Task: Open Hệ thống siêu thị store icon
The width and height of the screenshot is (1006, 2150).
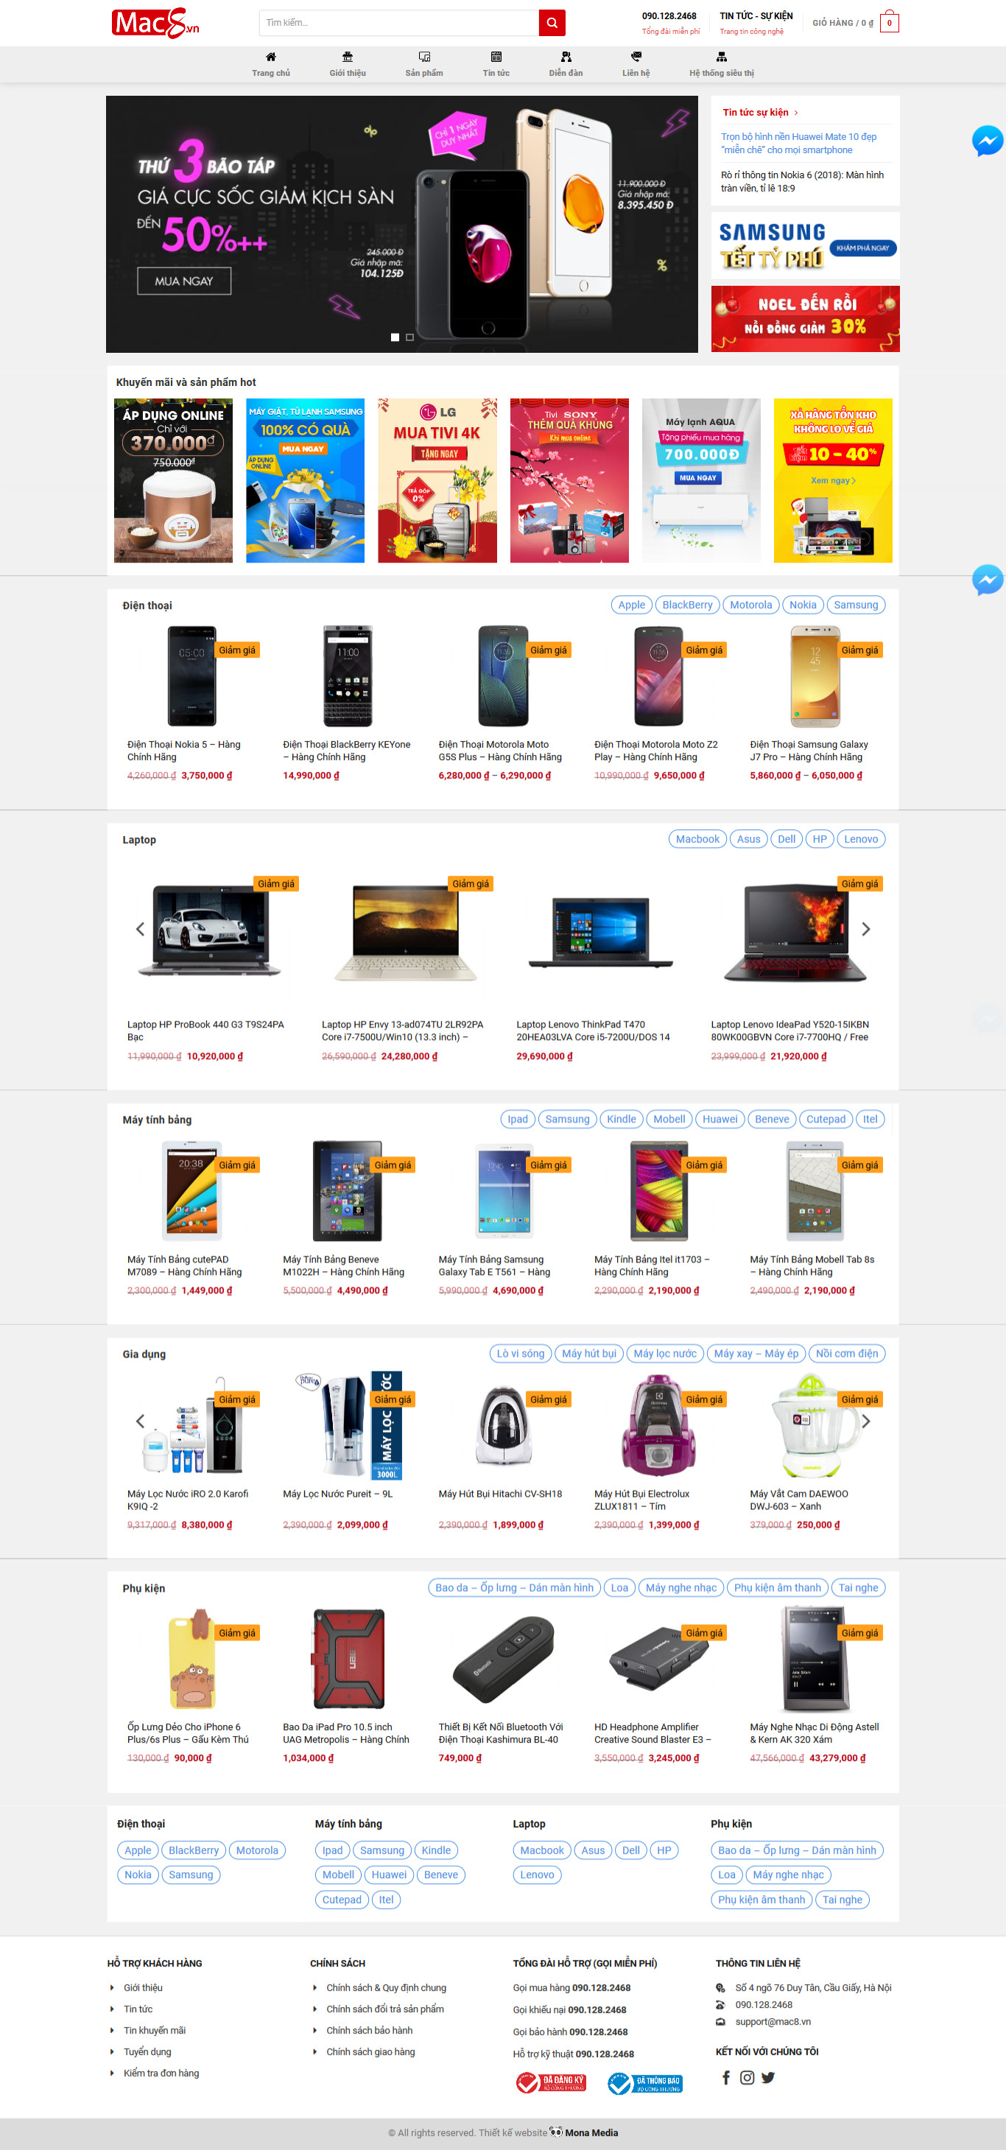Action: coord(721,57)
